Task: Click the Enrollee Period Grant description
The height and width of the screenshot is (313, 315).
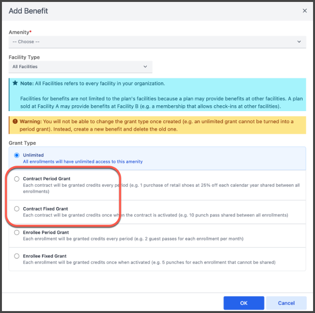Action: point(133,239)
